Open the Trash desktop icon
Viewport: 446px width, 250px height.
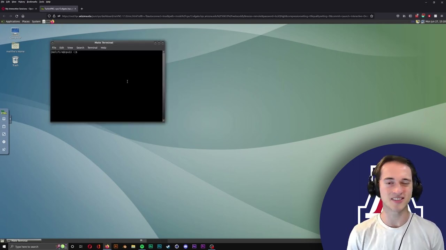coord(15,61)
